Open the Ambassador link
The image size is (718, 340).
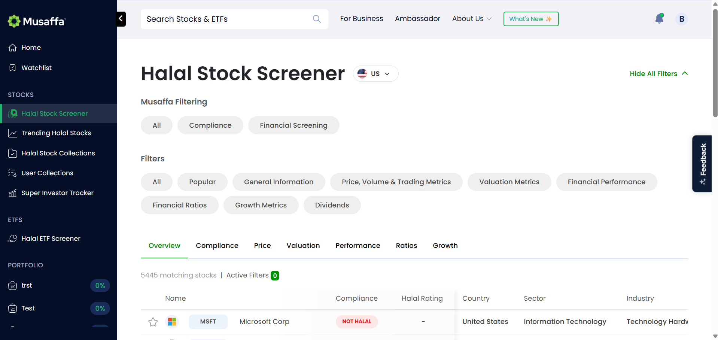click(x=418, y=19)
